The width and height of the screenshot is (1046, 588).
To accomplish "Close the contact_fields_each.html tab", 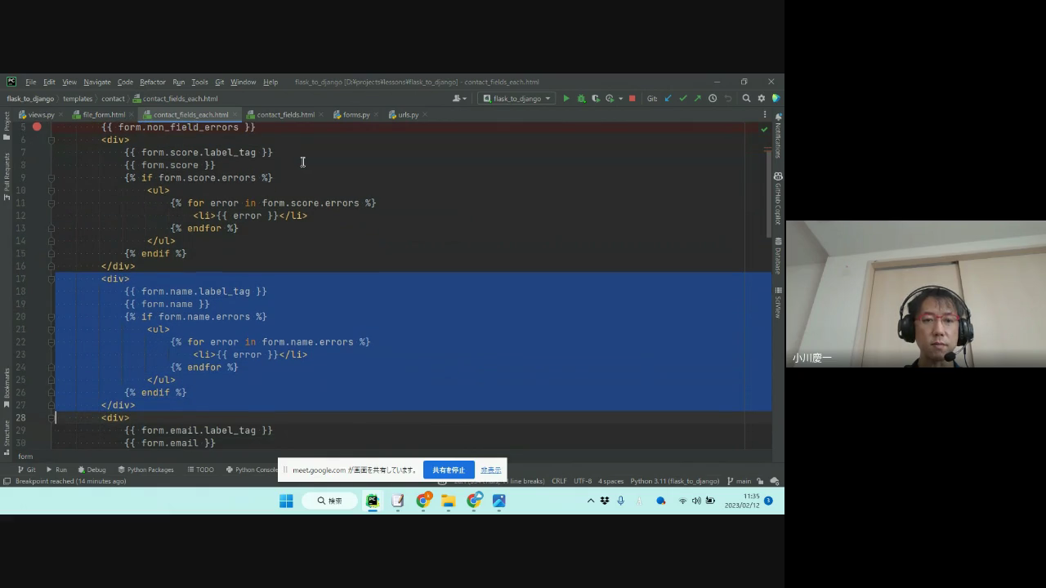I will tap(235, 115).
